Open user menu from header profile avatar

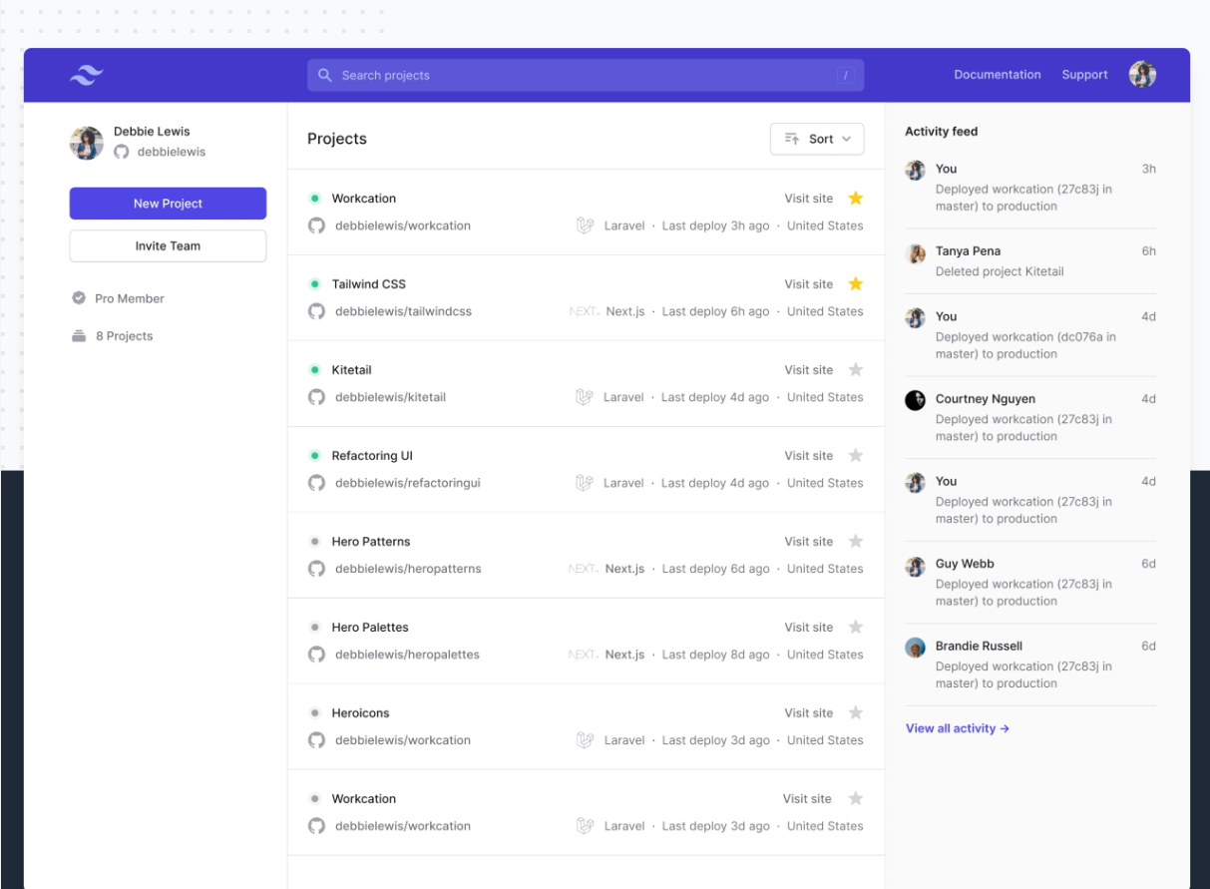click(x=1142, y=75)
